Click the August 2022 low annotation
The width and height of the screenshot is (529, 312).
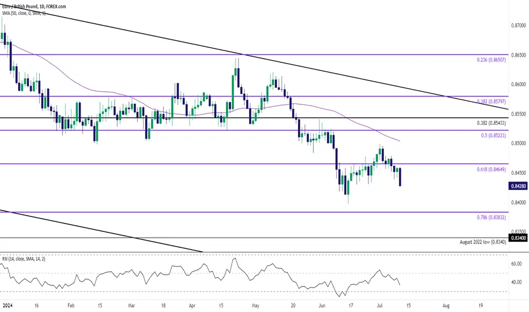[x=483, y=242]
